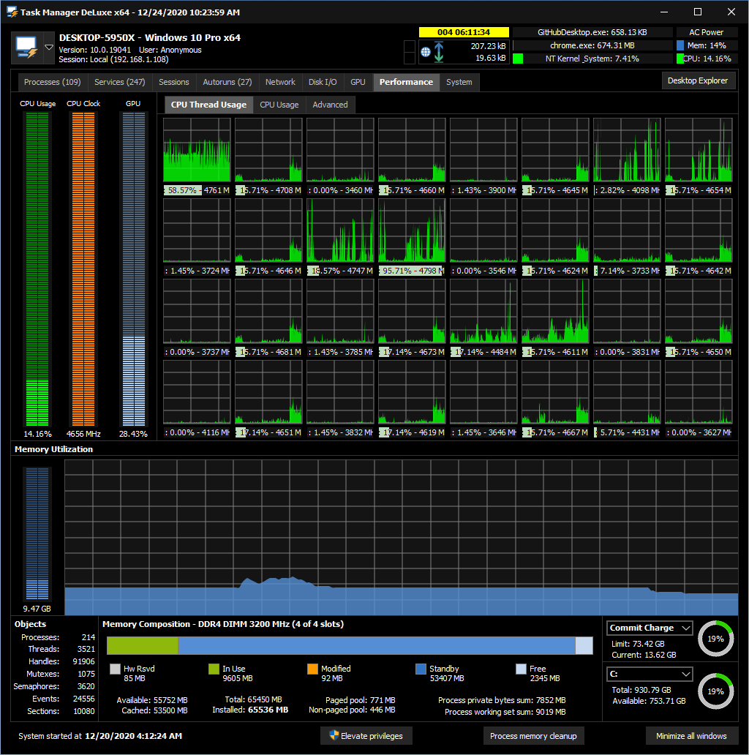The image size is (749, 755).
Task: Click the yellow uptime counter field
Action: (x=463, y=32)
